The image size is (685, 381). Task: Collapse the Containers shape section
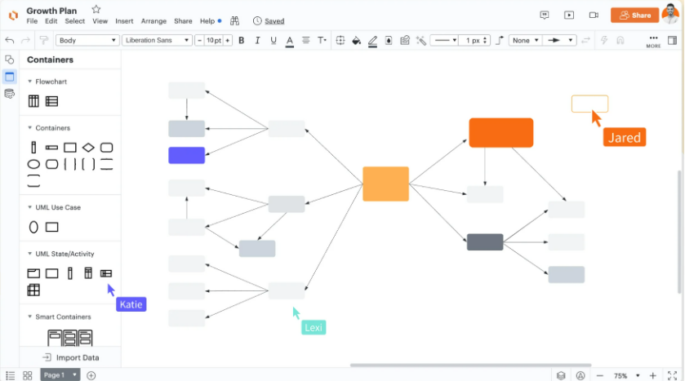tap(29, 128)
